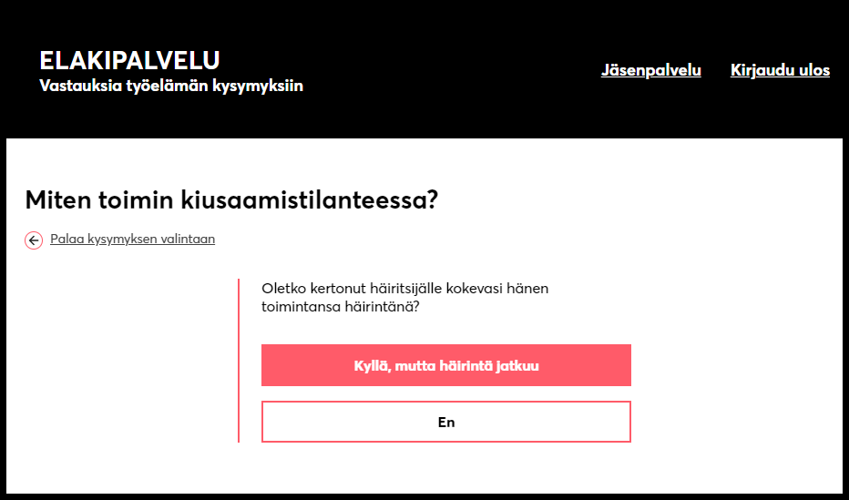Select 'Kyllä, mutta häirintä jatkuu' answer
This screenshot has height=500, width=849.
[446, 365]
